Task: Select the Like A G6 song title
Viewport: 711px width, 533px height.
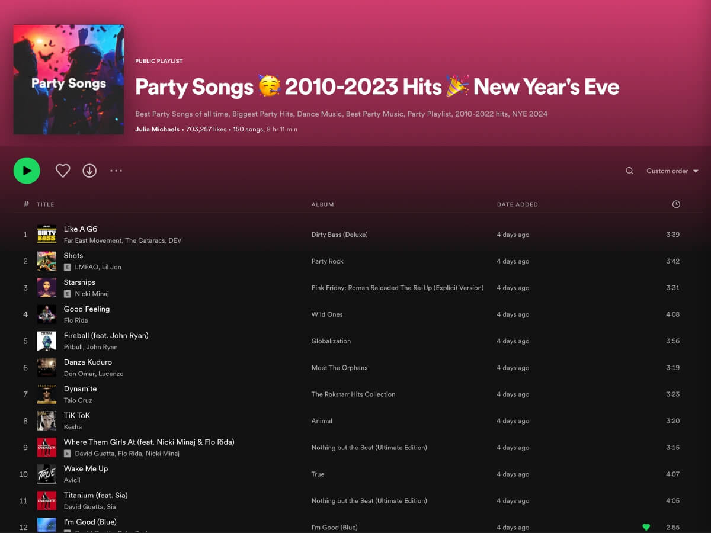Action: point(81,229)
